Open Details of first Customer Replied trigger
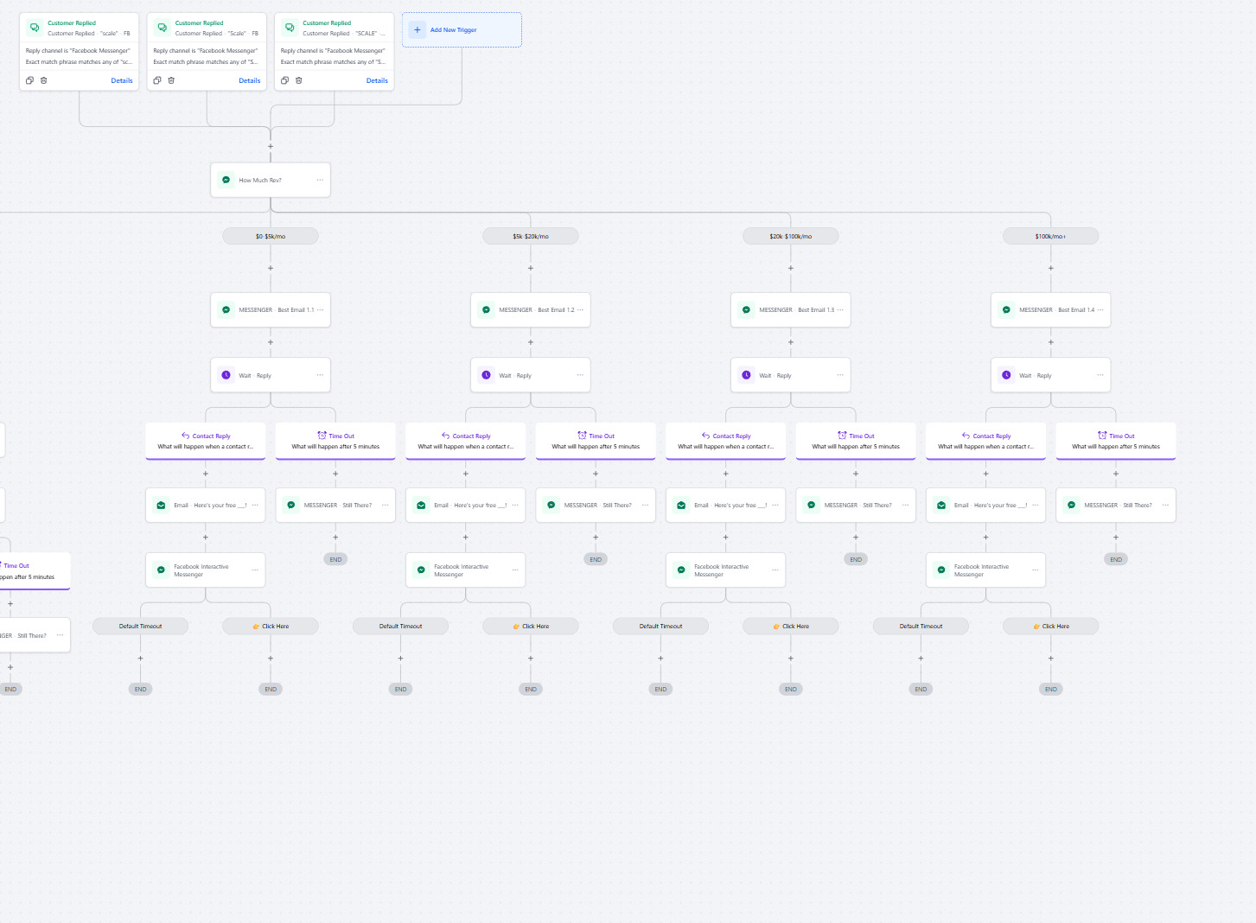1256x923 pixels. coord(122,80)
